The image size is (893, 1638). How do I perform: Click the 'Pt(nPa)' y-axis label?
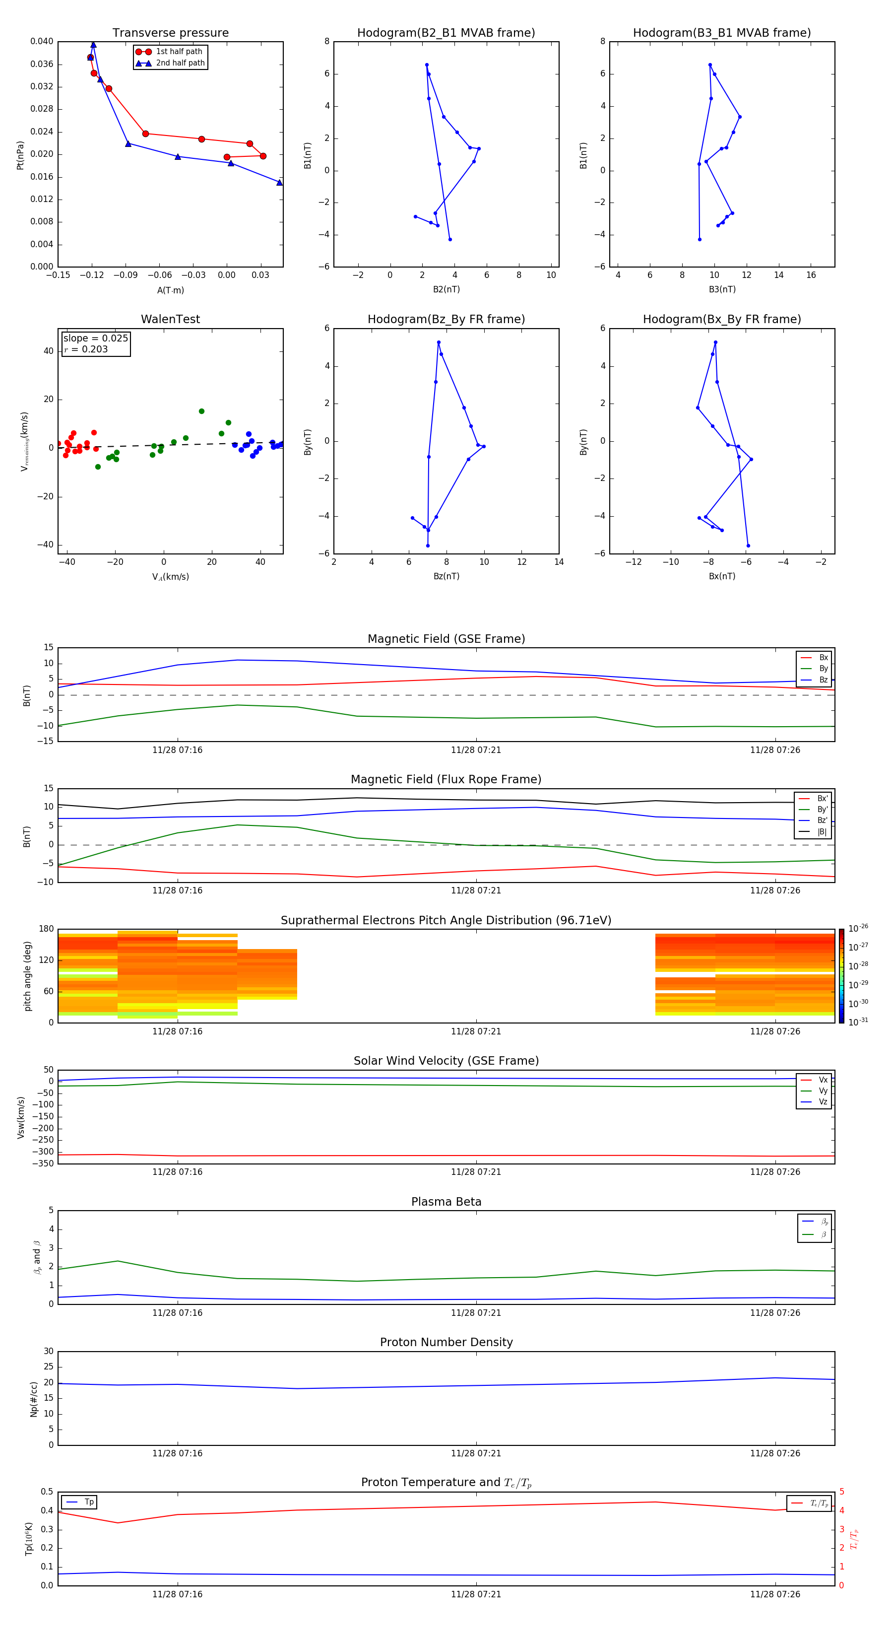point(20,155)
